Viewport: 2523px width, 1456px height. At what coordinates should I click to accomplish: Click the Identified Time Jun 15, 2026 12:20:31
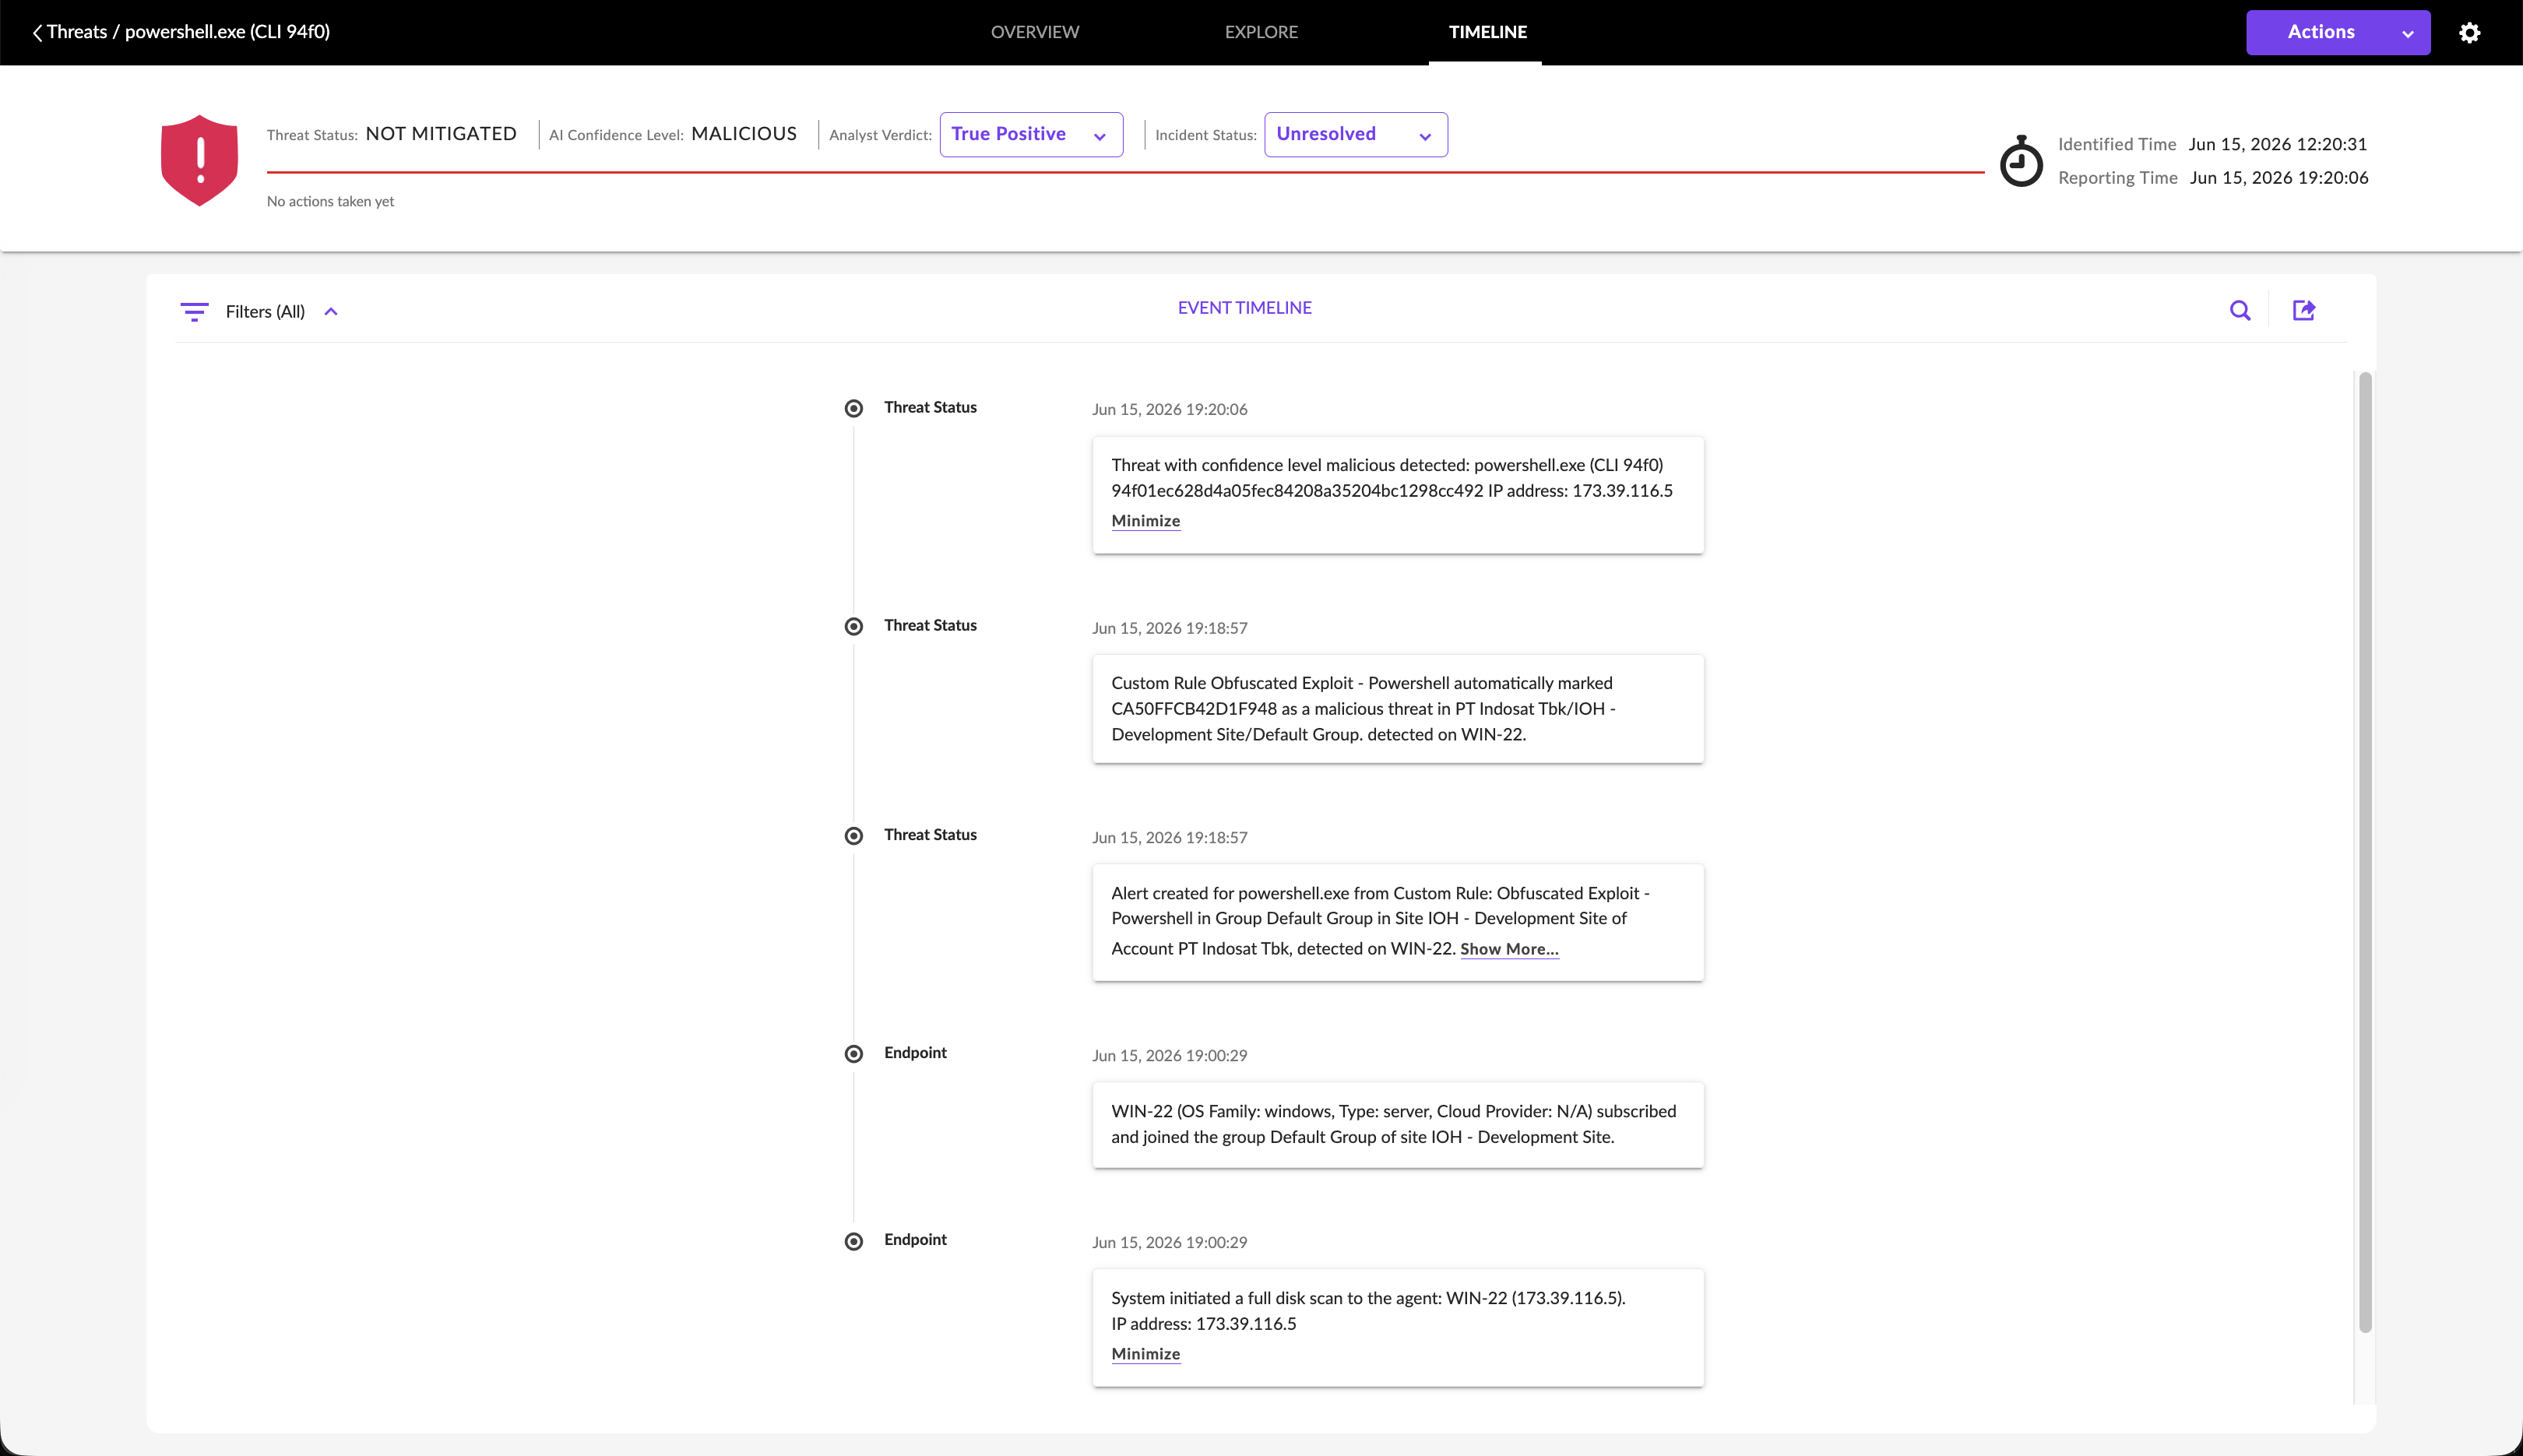click(x=2277, y=144)
